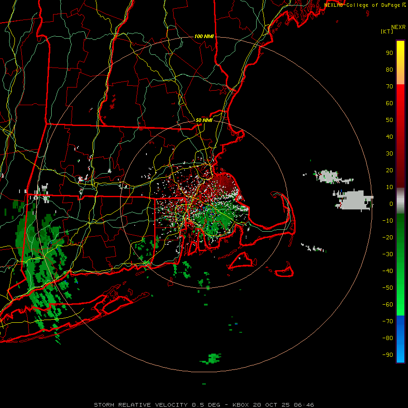Viewport: 408px width, 408px height.
Task: Click the STORM RELATIVE VELOCITY caption text
Action: [141, 405]
